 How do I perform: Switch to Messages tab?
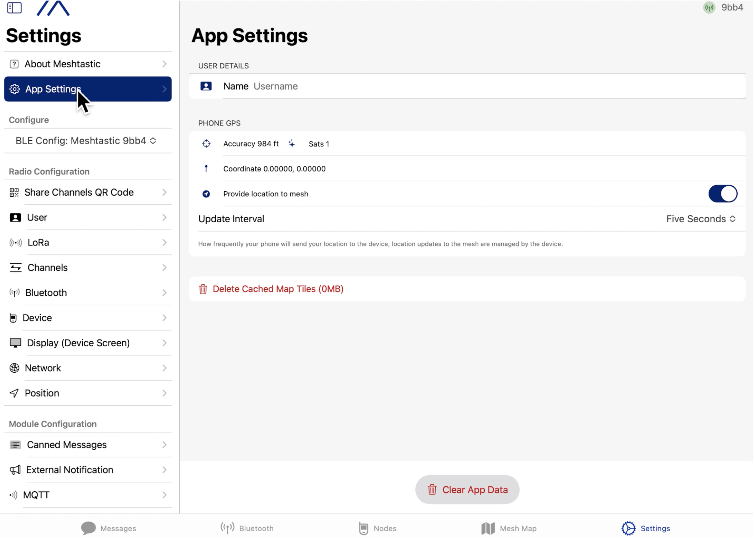108,528
